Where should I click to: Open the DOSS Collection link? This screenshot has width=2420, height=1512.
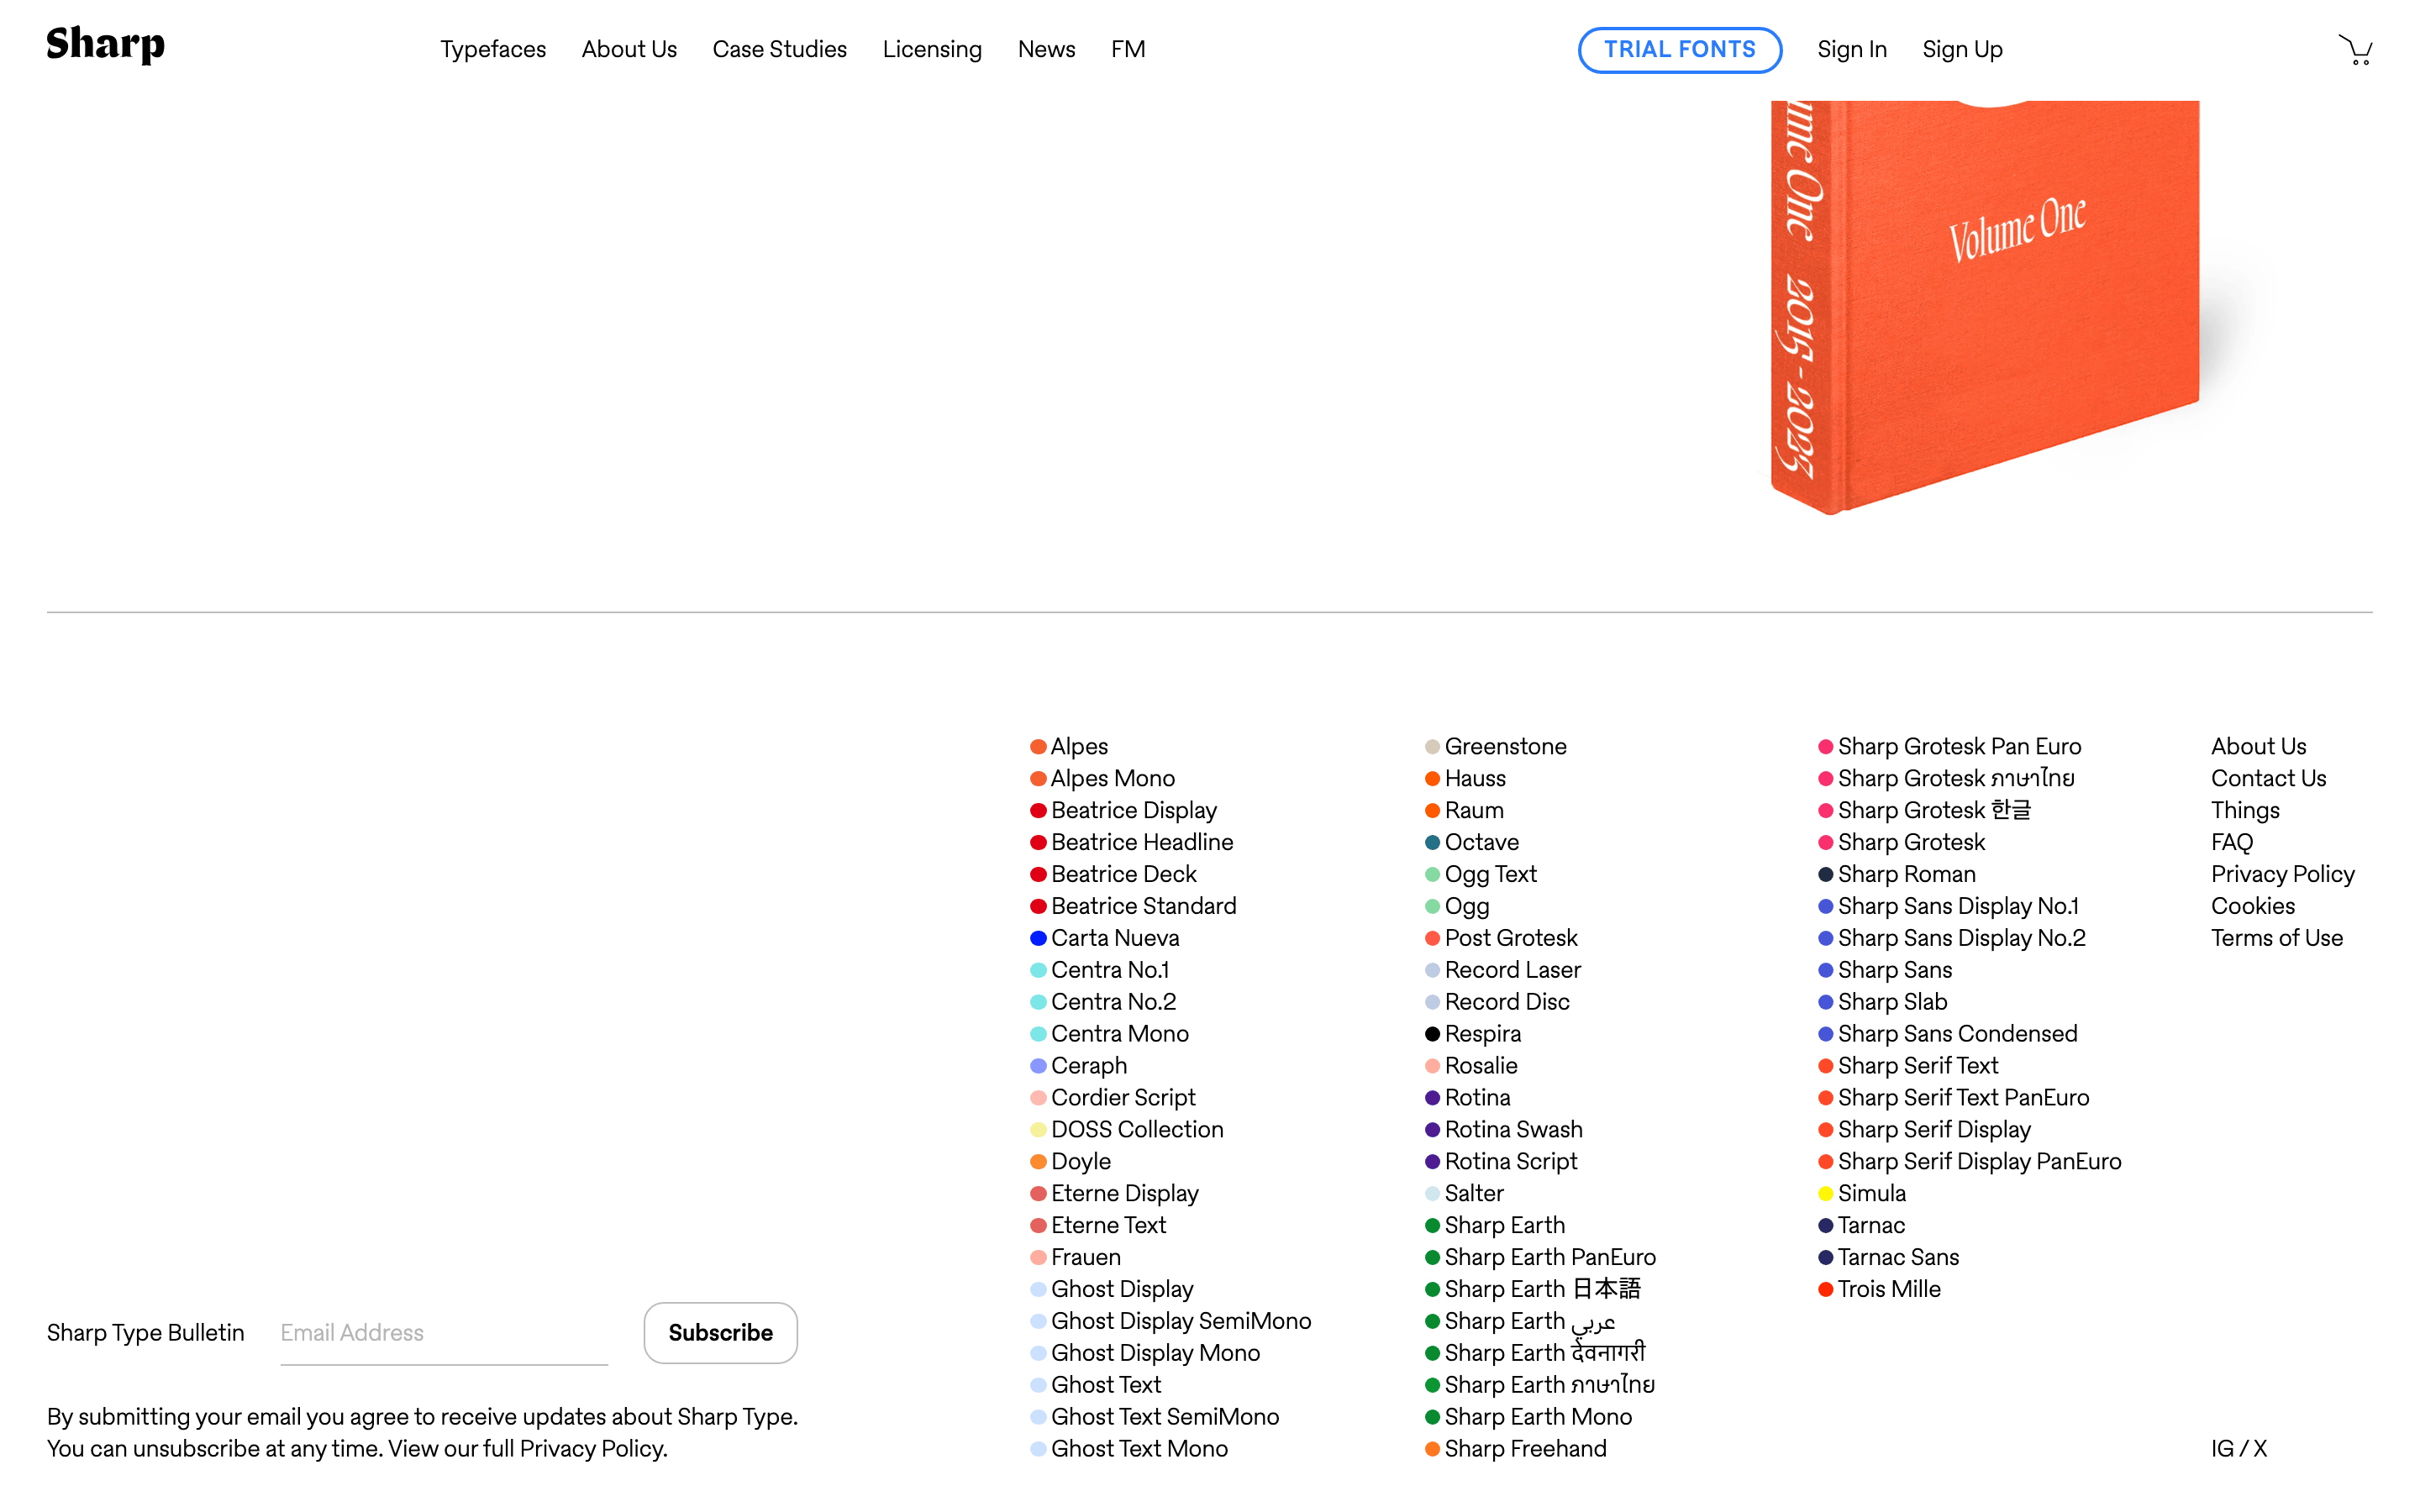[x=1137, y=1129]
